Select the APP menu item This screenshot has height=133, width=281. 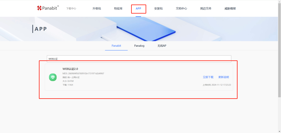[138, 8]
